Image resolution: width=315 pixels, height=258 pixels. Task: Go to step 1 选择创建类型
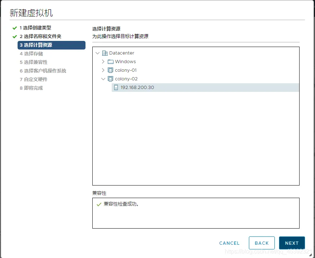[x=35, y=28]
